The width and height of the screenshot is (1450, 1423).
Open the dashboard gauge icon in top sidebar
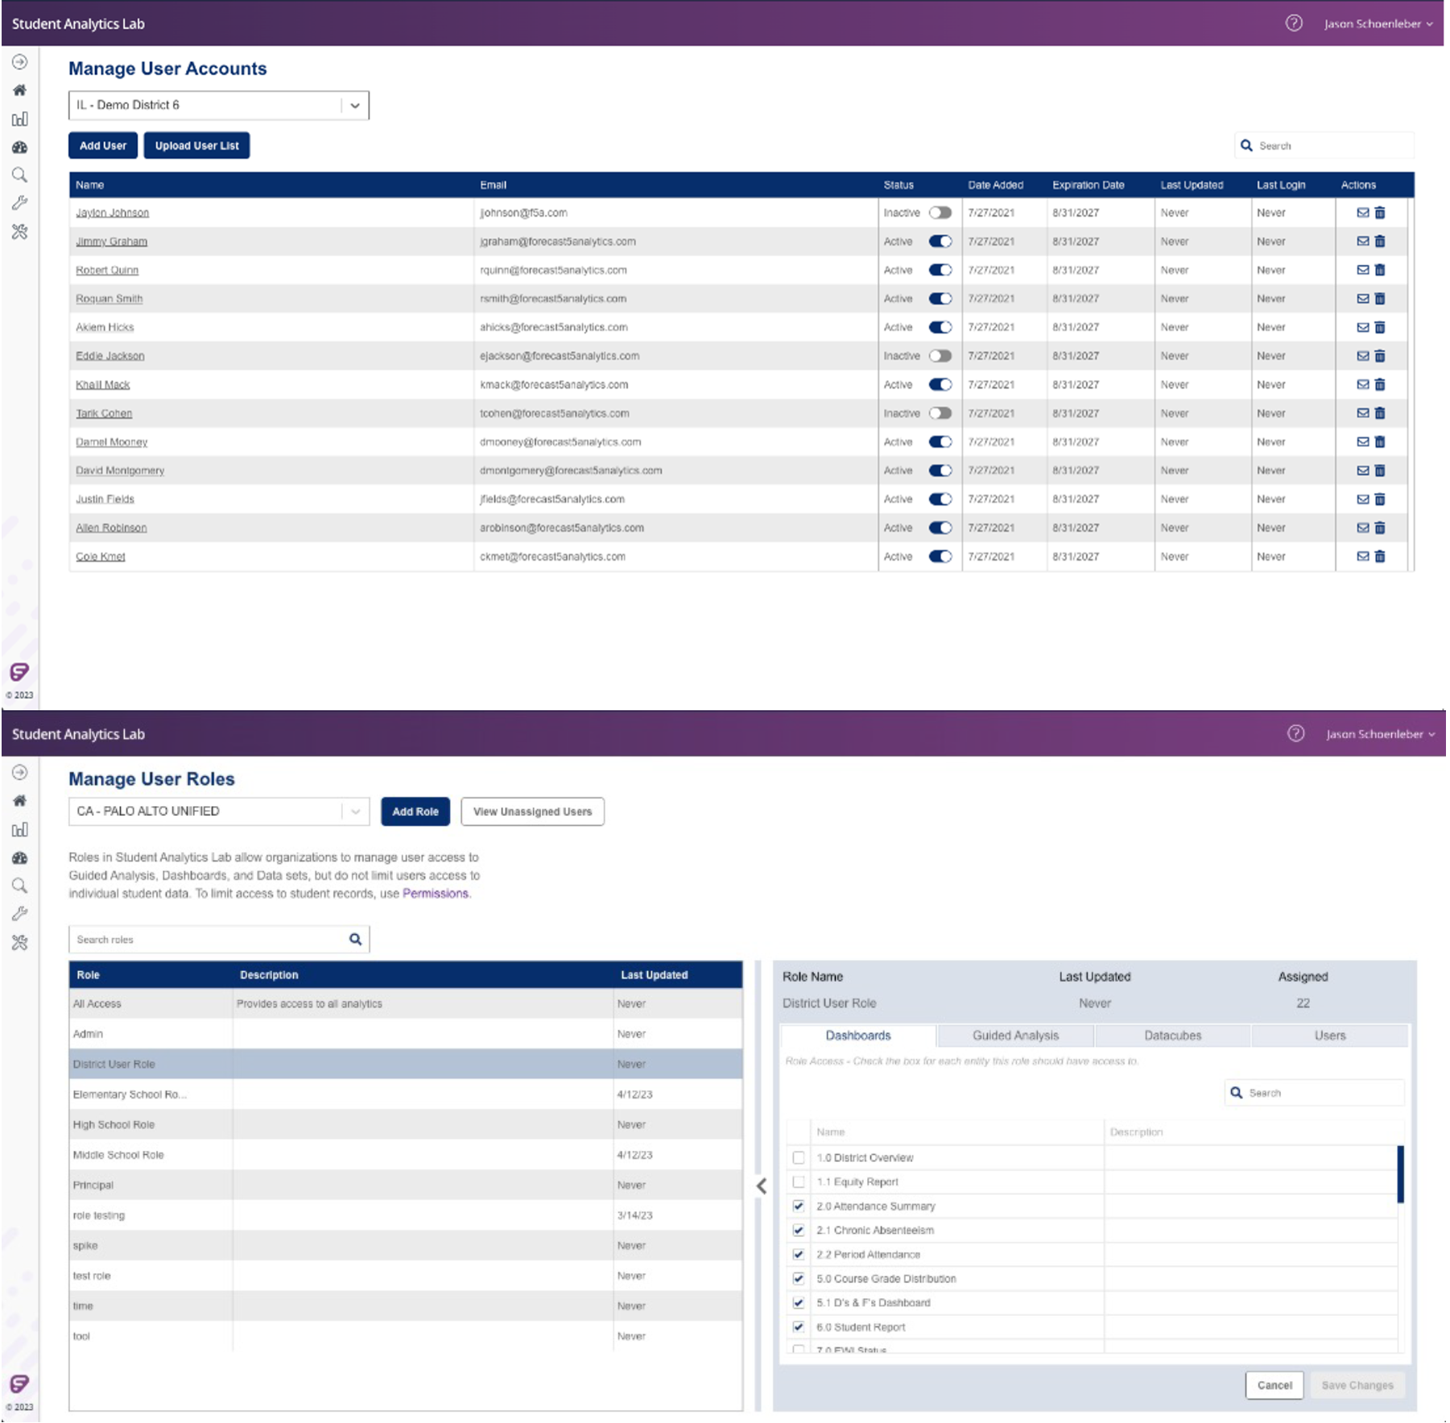pyautogui.click(x=19, y=147)
